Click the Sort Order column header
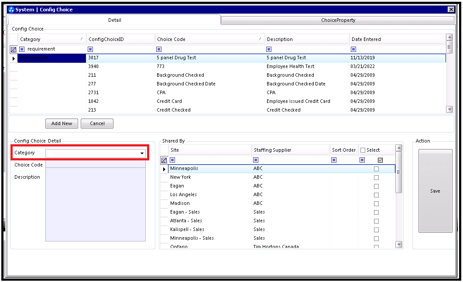 344,150
